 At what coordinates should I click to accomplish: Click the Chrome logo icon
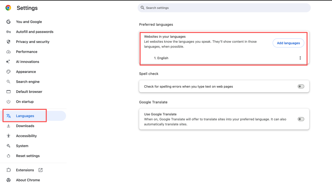coord(8,8)
